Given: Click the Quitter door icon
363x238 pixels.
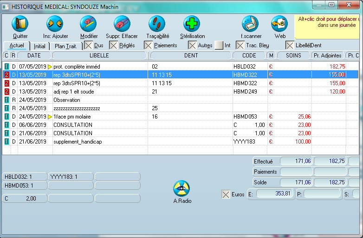Looking at the screenshot, I should [x=20, y=24].
